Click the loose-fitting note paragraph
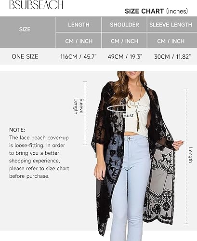 coord(39,157)
